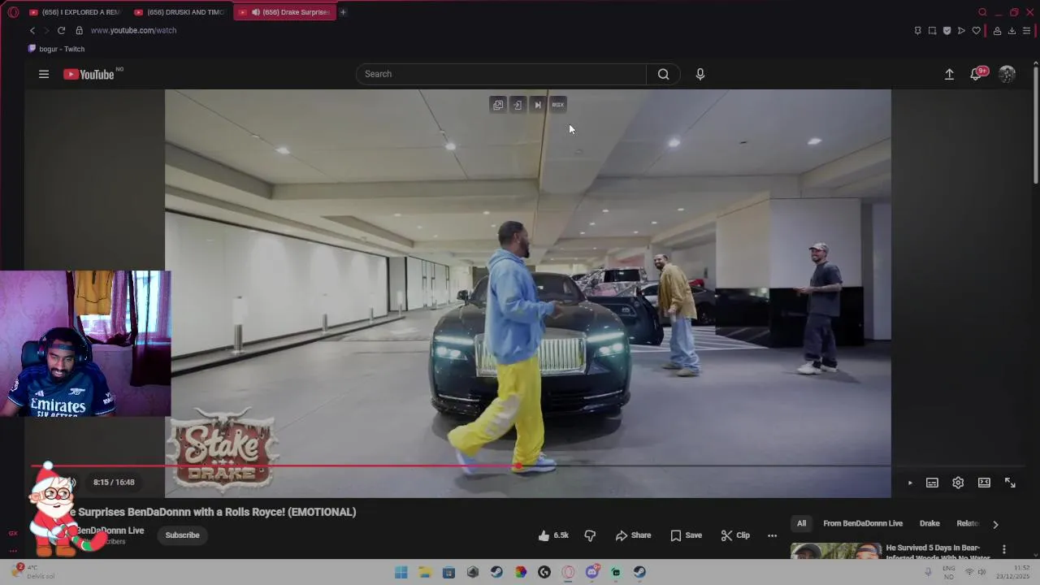Go back to the previous page
Screen dimensions: 1040x585
[32, 30]
